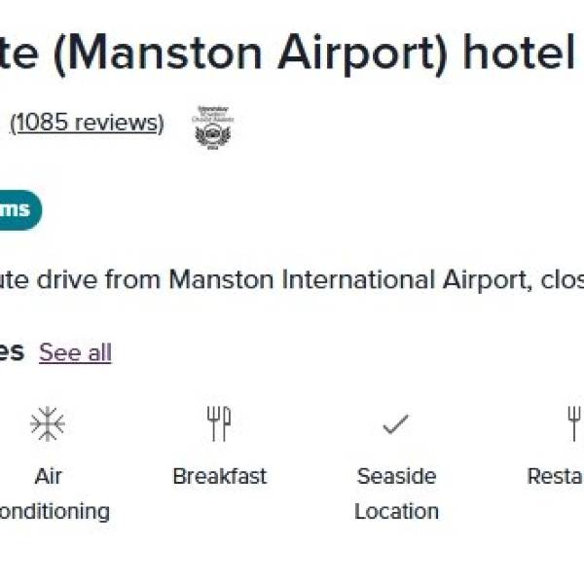Image resolution: width=584 pixels, height=584 pixels.
Task: Open the 1085 reviews link
Action: pos(87,124)
